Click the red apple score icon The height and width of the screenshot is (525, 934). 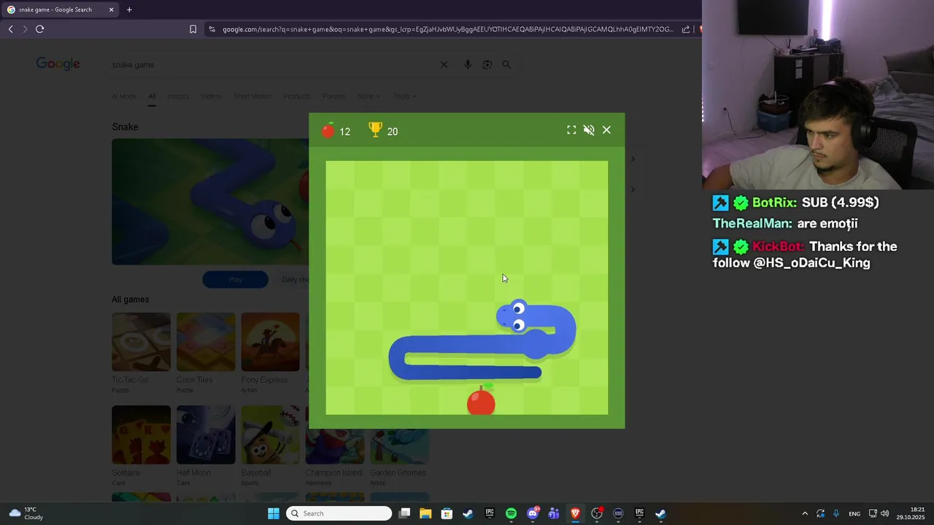328,130
